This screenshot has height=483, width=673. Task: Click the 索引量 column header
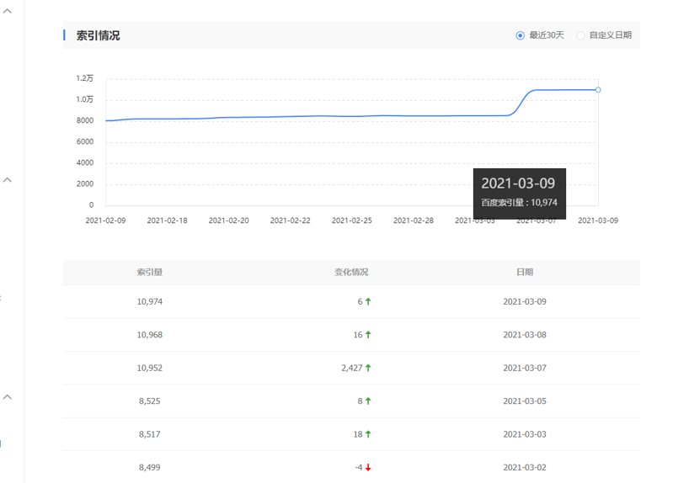coord(150,273)
